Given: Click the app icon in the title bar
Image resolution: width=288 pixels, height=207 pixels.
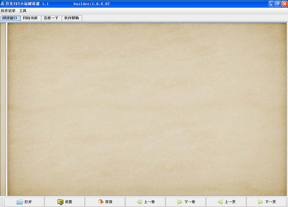Looking at the screenshot, I should coord(3,4).
